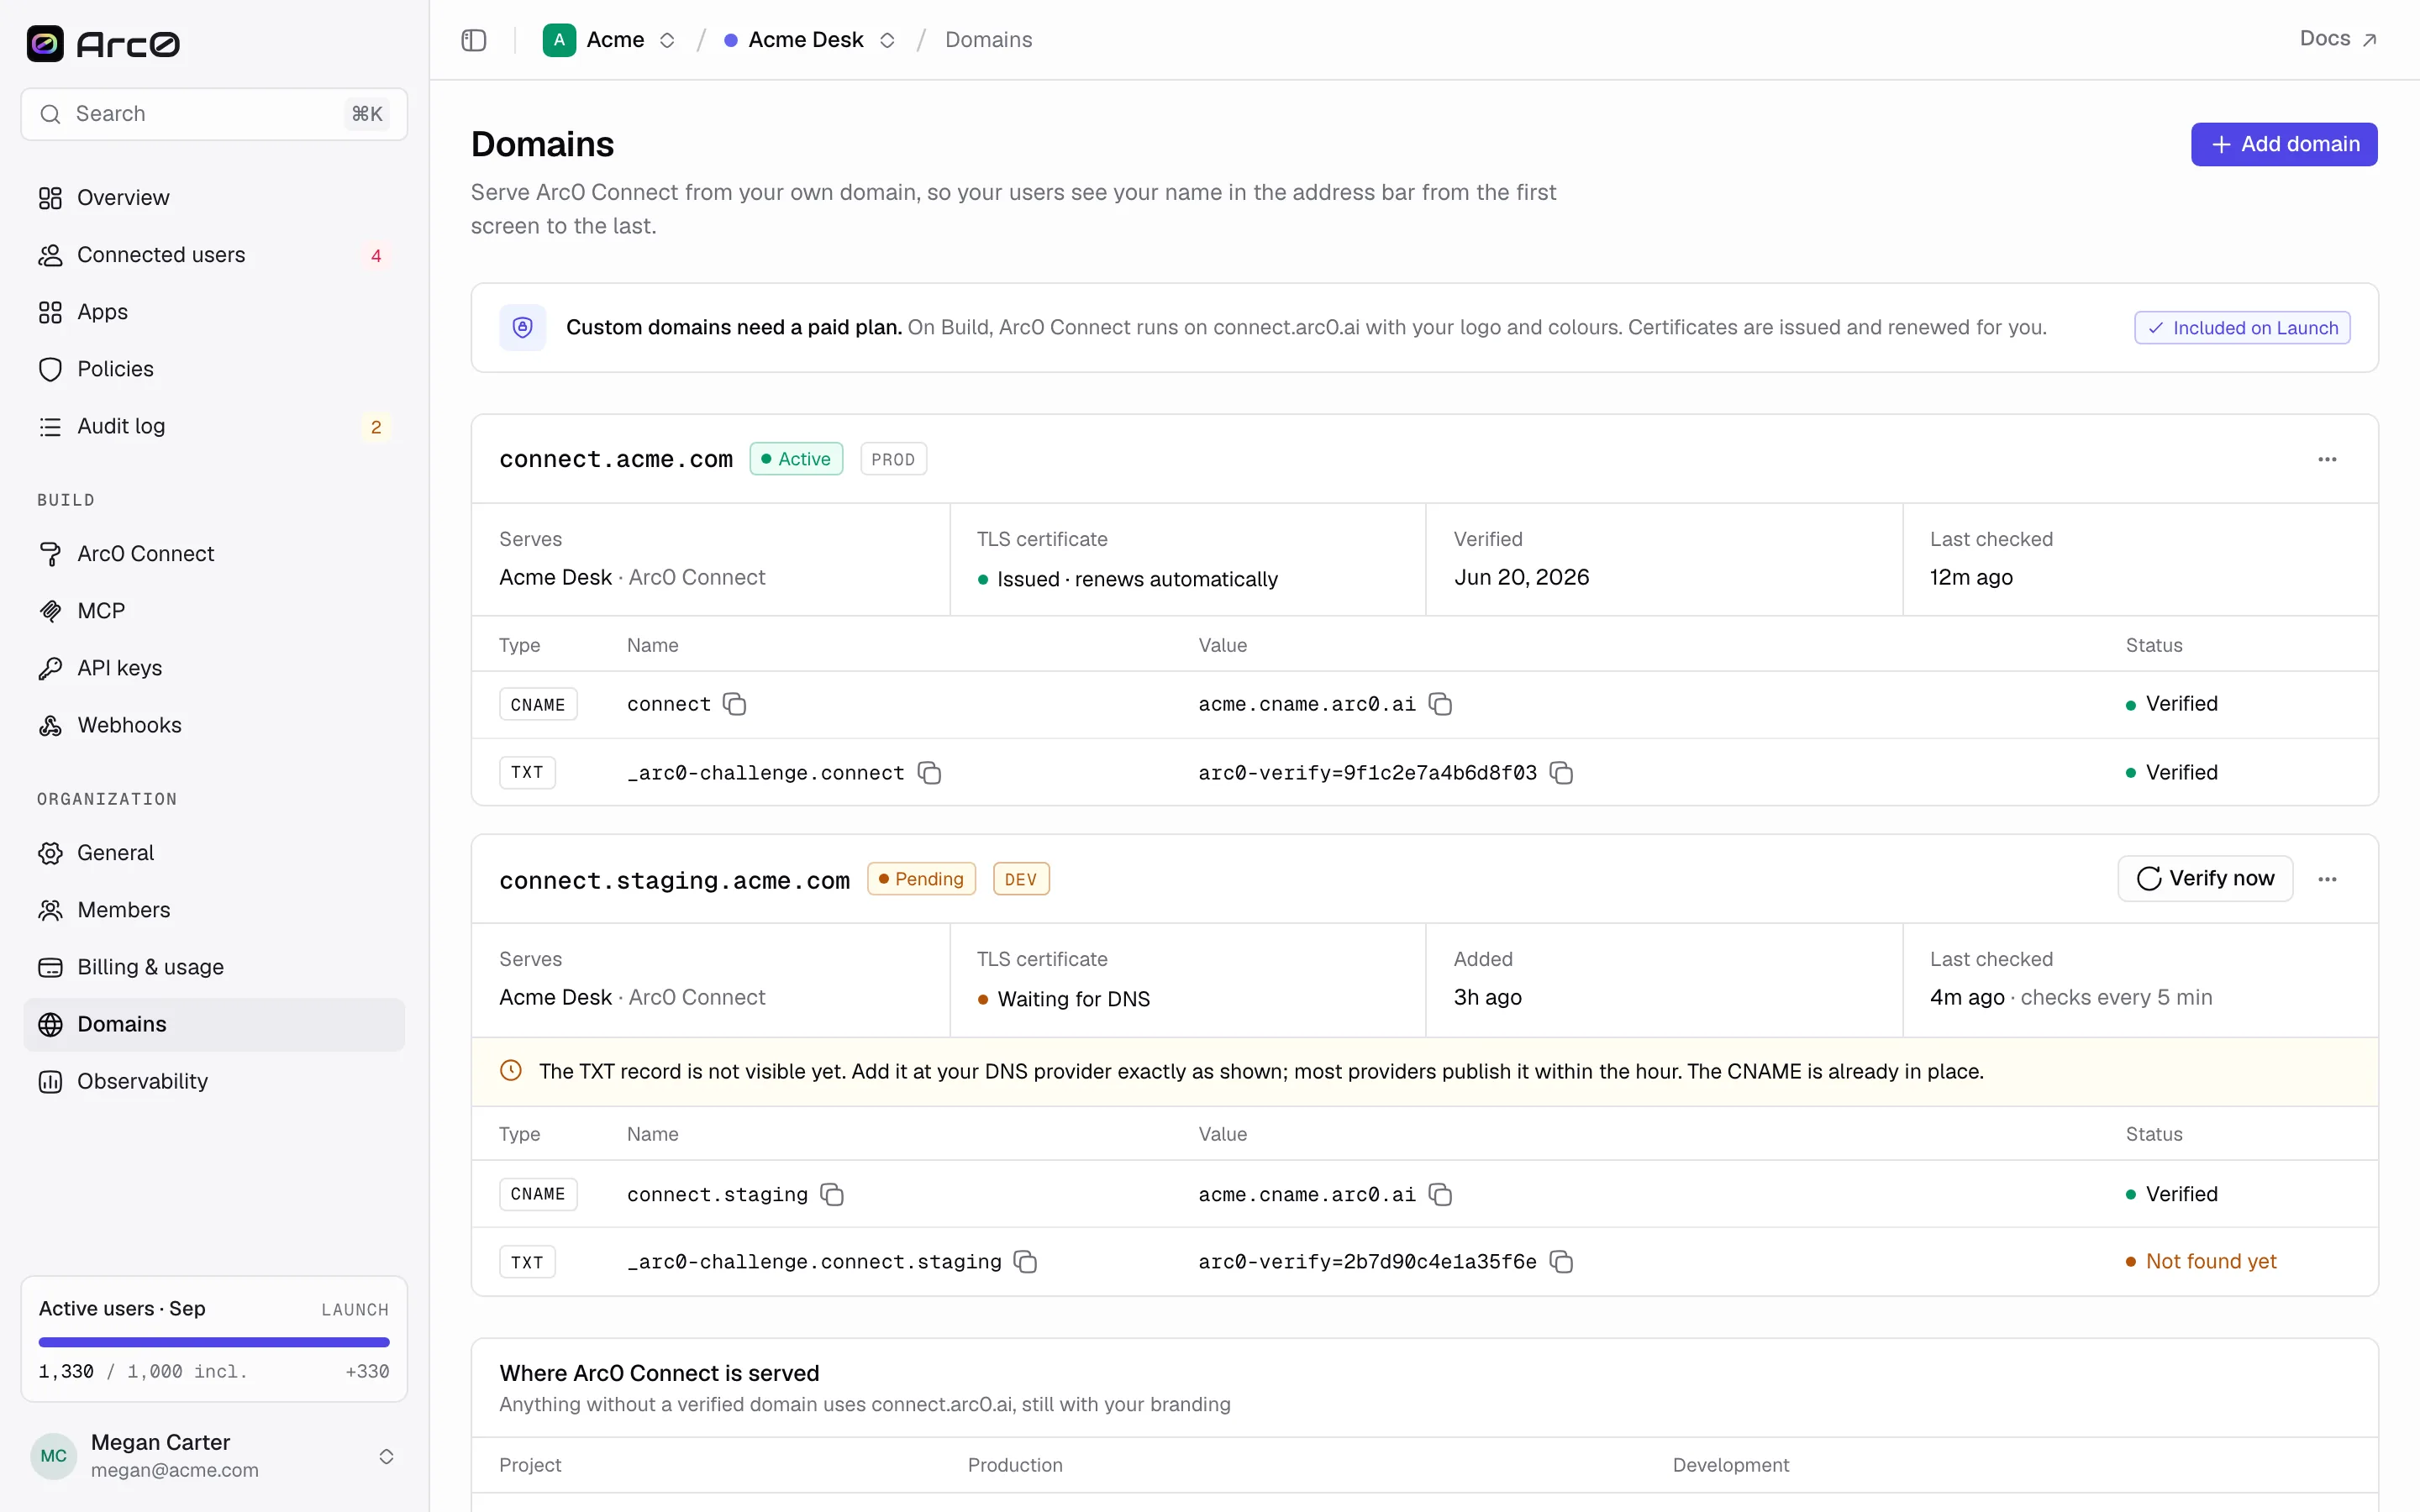Image resolution: width=2420 pixels, height=1512 pixels.
Task: Click the clock icon in TXT warning
Action: 511,1071
